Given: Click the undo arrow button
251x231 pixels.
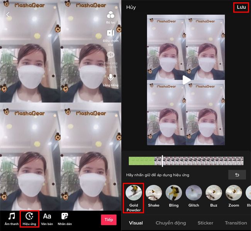Looking at the screenshot, I should click(x=237, y=175).
